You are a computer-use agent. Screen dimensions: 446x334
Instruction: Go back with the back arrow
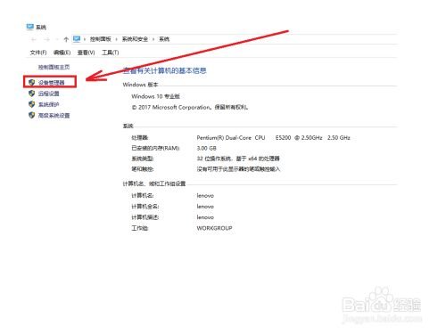(34, 39)
